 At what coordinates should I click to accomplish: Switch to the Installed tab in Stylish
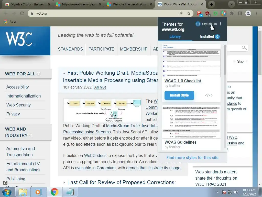[210, 36]
